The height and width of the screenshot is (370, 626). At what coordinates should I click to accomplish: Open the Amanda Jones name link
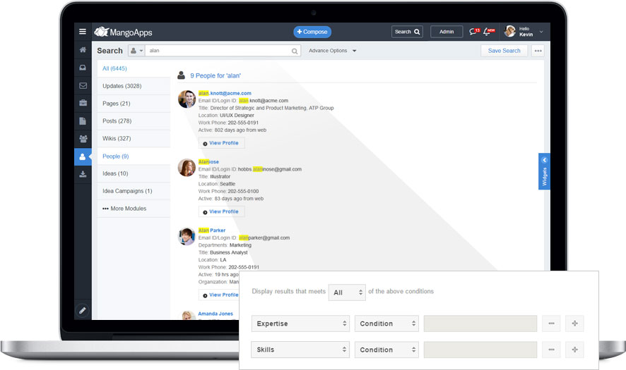click(x=215, y=314)
